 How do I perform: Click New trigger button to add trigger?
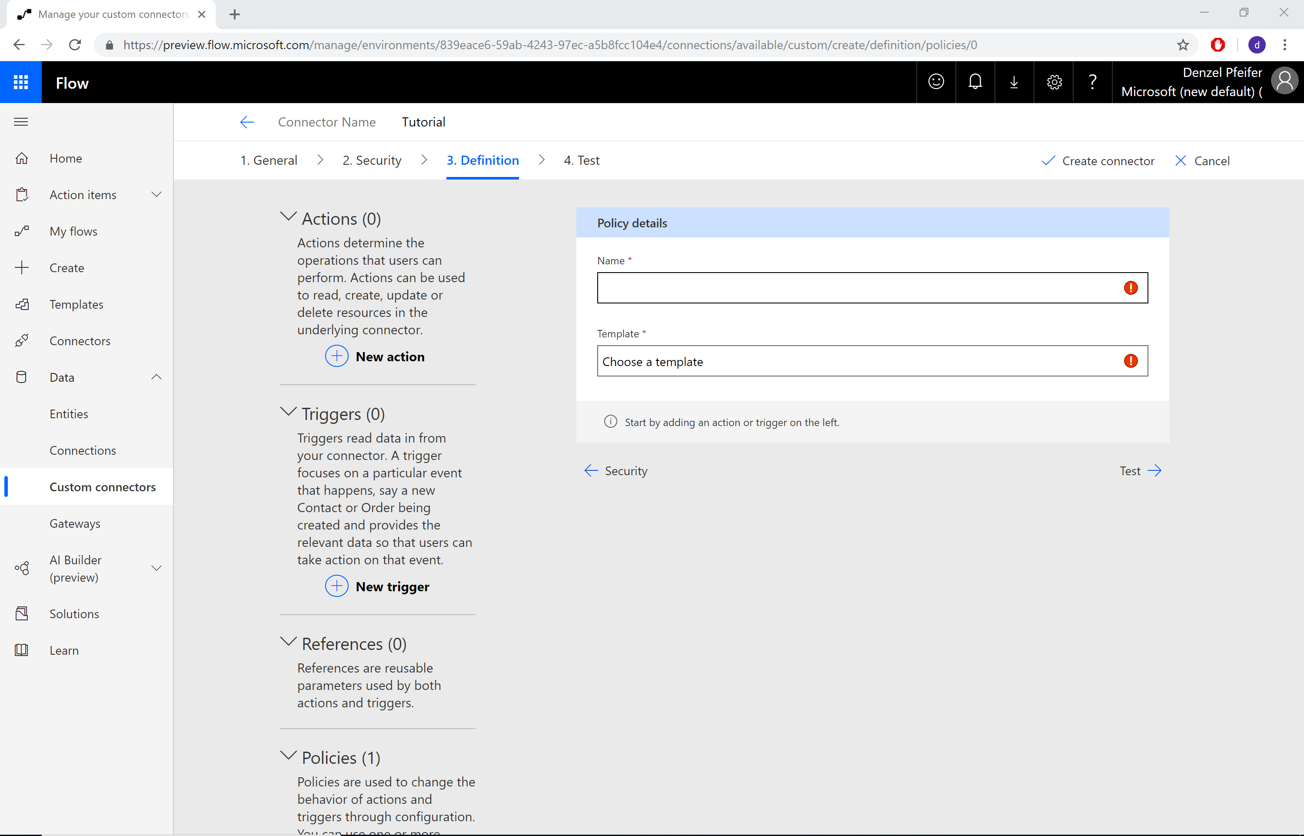tap(378, 587)
